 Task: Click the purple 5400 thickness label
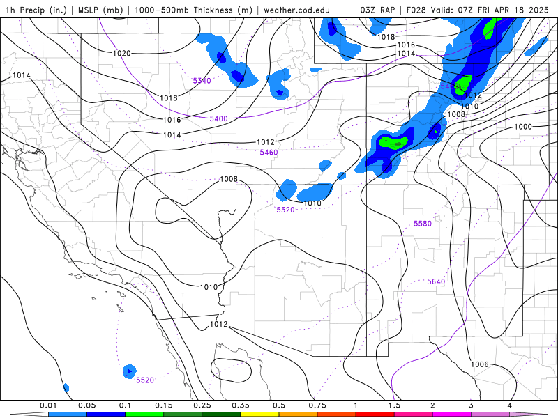pyautogui.click(x=218, y=118)
